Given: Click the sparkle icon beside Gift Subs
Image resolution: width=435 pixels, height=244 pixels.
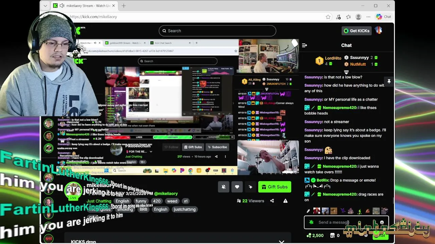Looking at the screenshot, I should pyautogui.click(x=250, y=187).
